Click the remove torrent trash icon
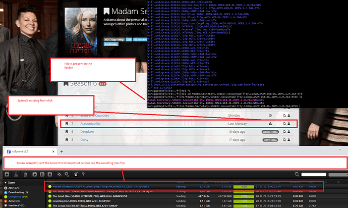This screenshot has width=348, height=208. point(25,175)
